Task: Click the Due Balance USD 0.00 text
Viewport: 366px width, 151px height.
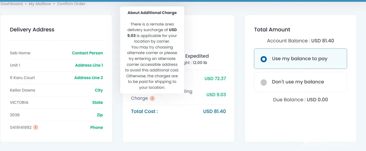Action: [300, 100]
